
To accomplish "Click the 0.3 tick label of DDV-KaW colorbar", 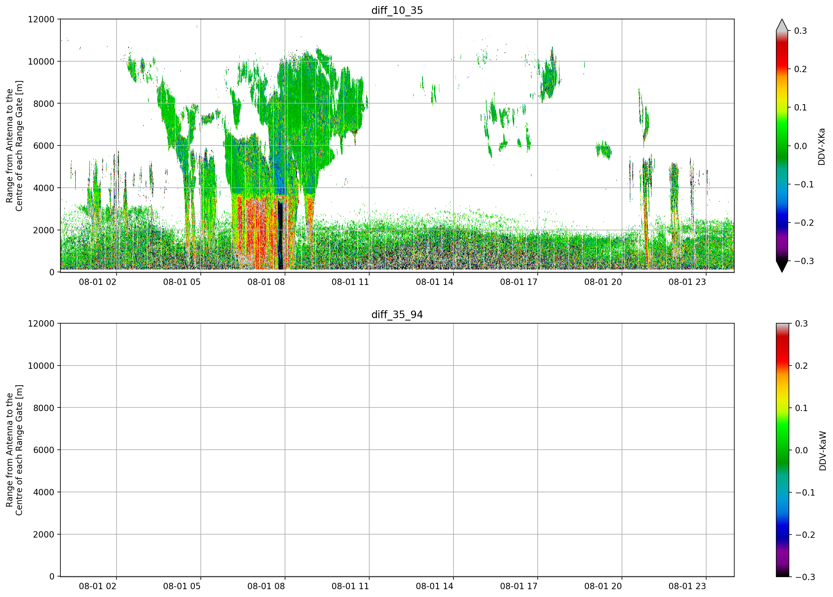I will tap(801, 324).
